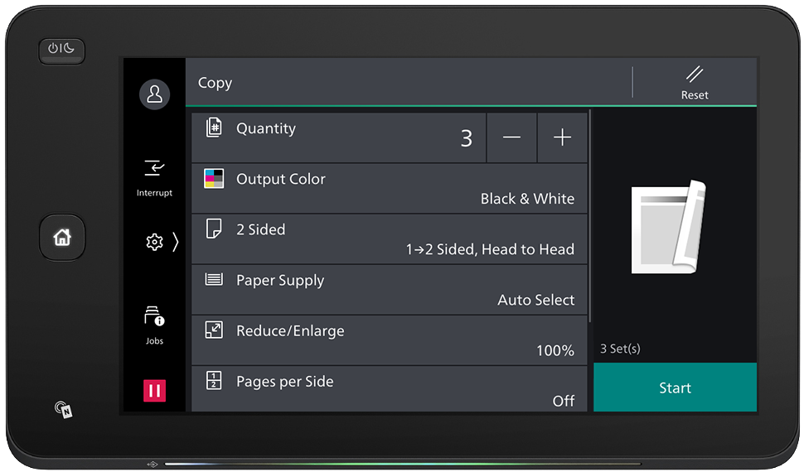Increase quantity with the plus button

point(562,137)
